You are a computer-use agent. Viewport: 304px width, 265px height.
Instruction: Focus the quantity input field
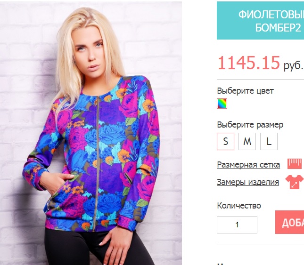pyautogui.click(x=237, y=225)
